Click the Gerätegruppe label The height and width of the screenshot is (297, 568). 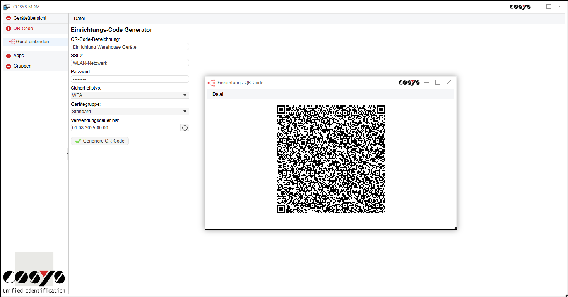86,104
